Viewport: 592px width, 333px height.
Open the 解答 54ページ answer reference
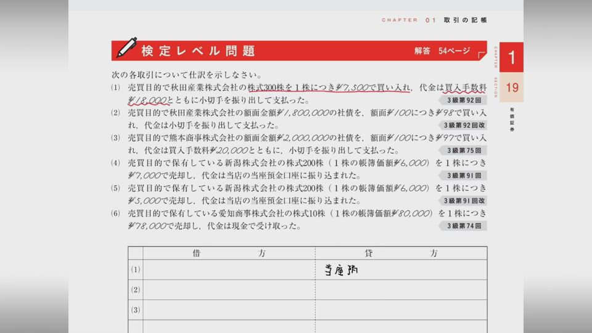pyautogui.click(x=442, y=51)
